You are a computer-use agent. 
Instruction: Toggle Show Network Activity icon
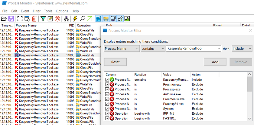(x=113, y=19)
